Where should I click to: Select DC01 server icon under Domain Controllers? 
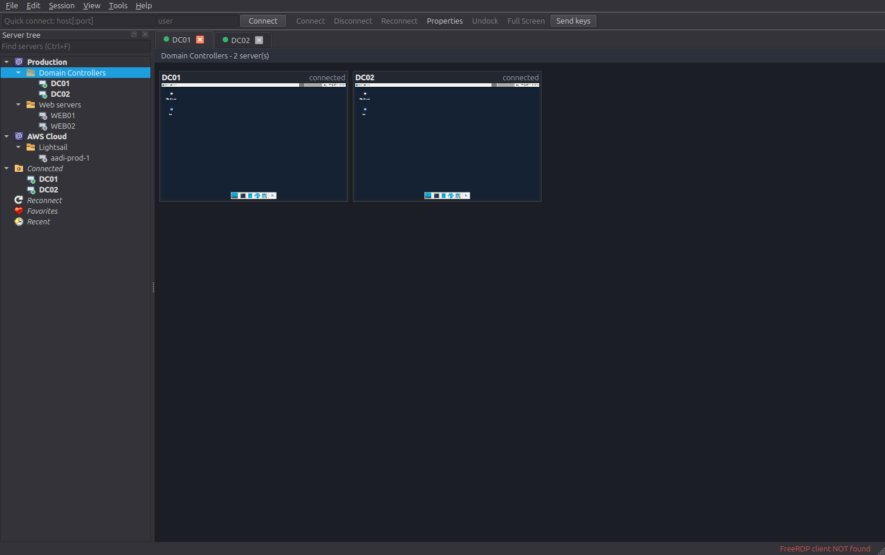pos(42,83)
